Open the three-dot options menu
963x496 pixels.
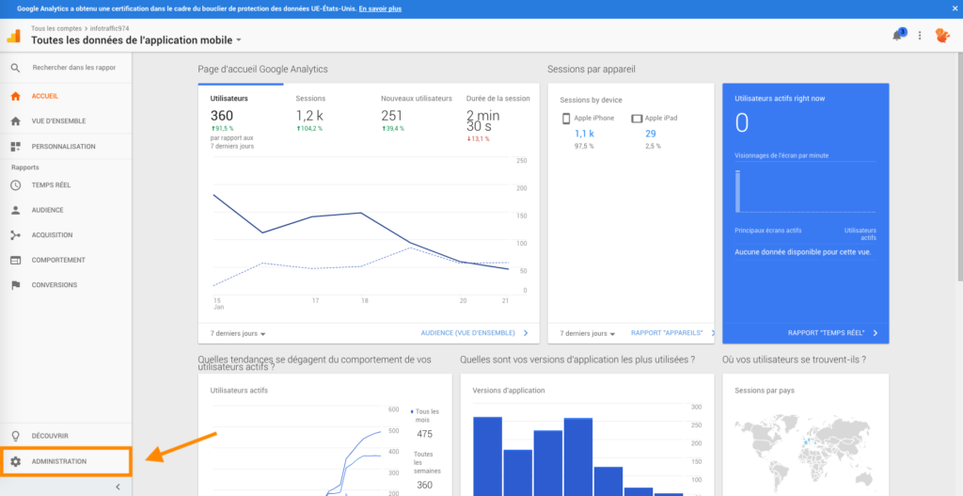click(920, 36)
